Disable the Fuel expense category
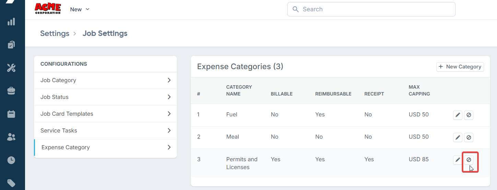This screenshot has width=497, height=190. (x=469, y=115)
